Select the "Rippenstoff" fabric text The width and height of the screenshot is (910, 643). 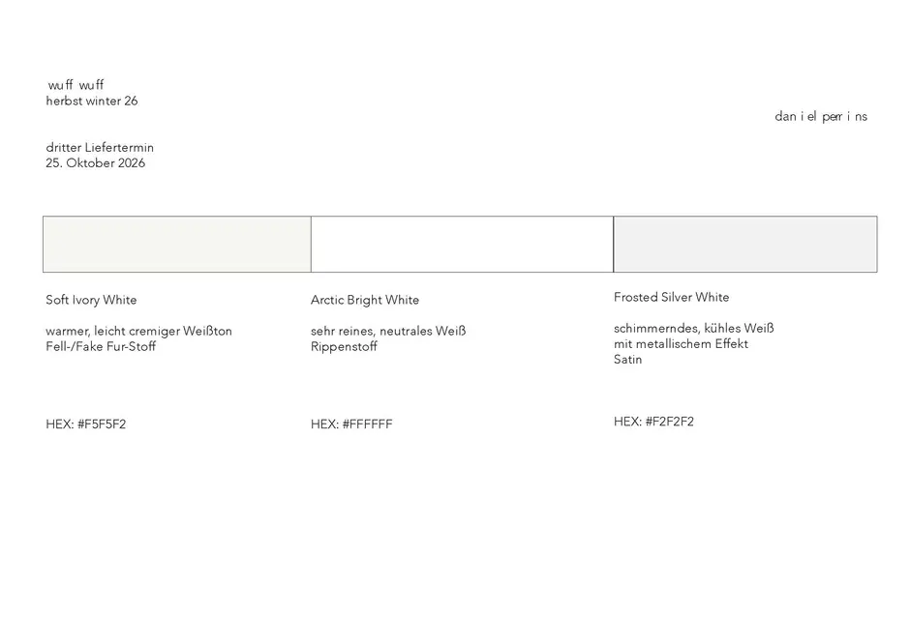(344, 346)
